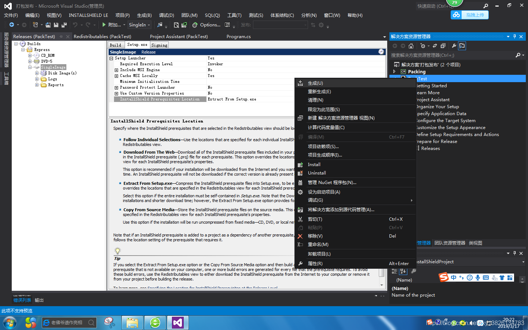
Task: Click the save all toolbar icon
Action: (64, 25)
